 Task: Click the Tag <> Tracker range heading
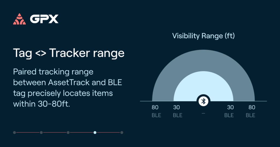click(69, 53)
